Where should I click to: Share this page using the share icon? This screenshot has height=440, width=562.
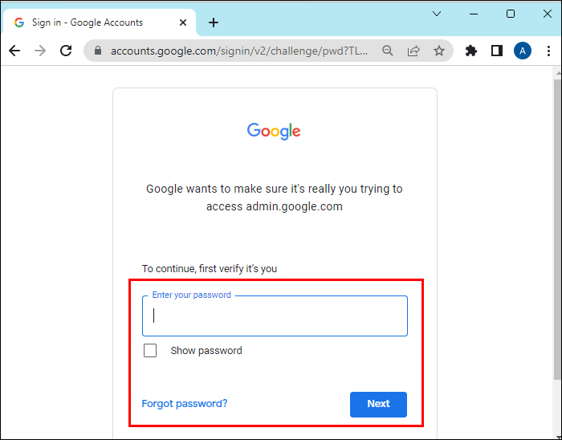point(413,51)
